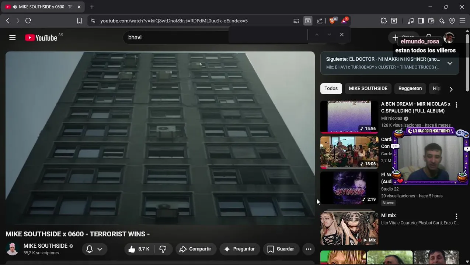Open the browser main menu icon

click(x=462, y=21)
